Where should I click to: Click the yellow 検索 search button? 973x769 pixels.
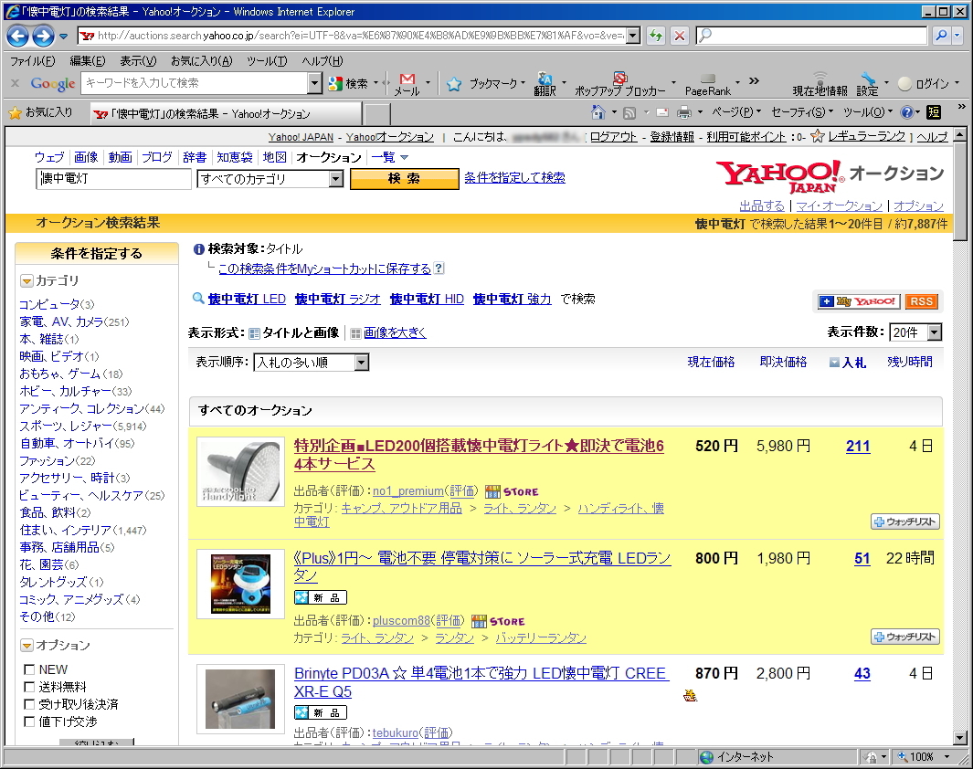tap(404, 179)
